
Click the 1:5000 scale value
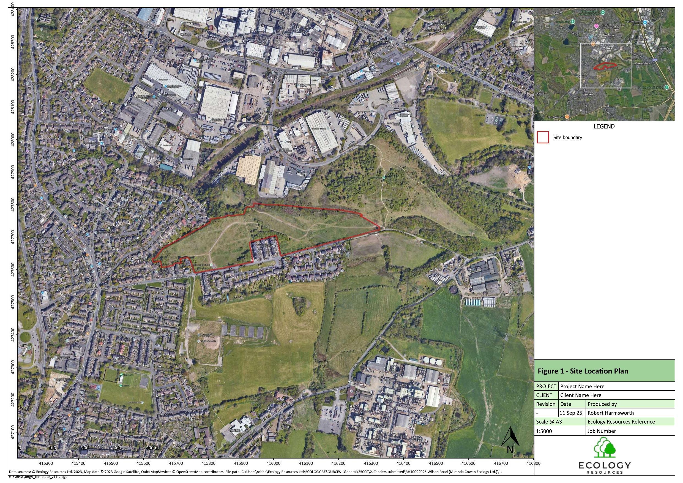544,431
